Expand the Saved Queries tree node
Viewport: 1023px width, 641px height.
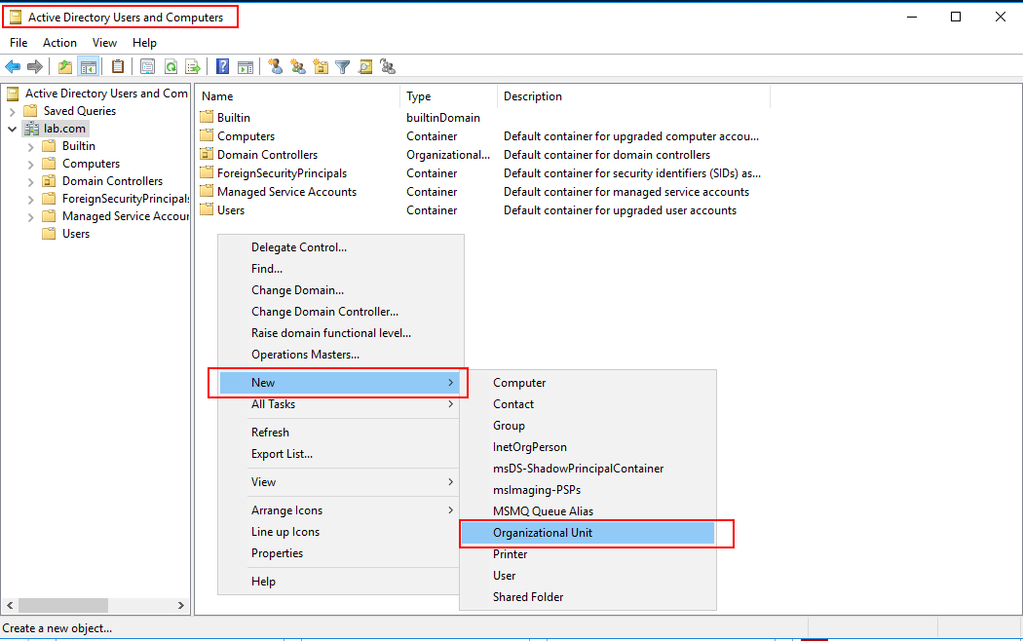(x=12, y=111)
